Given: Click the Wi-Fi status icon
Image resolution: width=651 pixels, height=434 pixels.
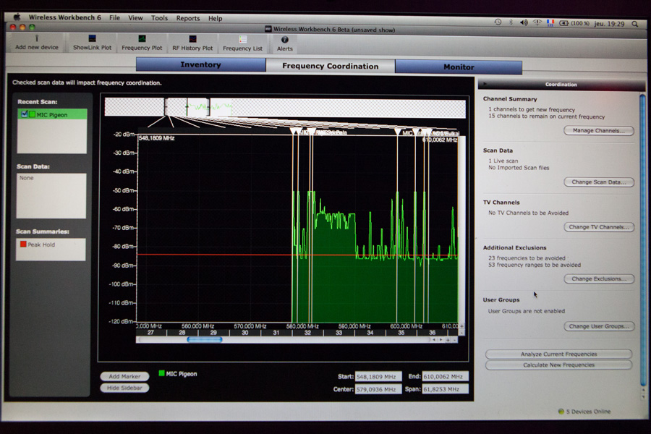Looking at the screenshot, I should [537, 23].
